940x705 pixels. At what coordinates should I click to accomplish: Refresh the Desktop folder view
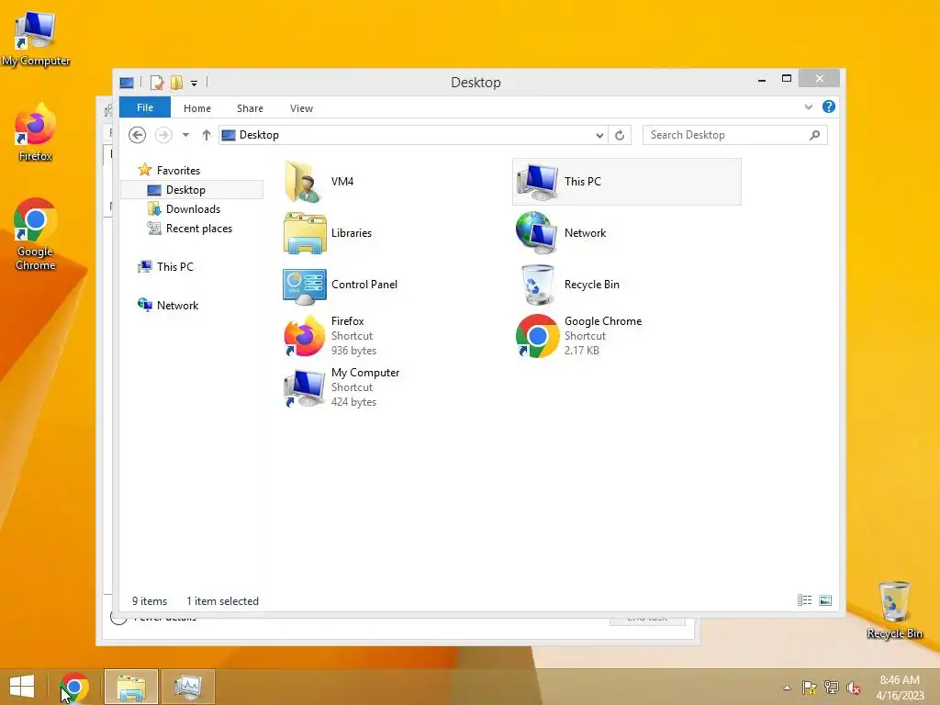620,136
